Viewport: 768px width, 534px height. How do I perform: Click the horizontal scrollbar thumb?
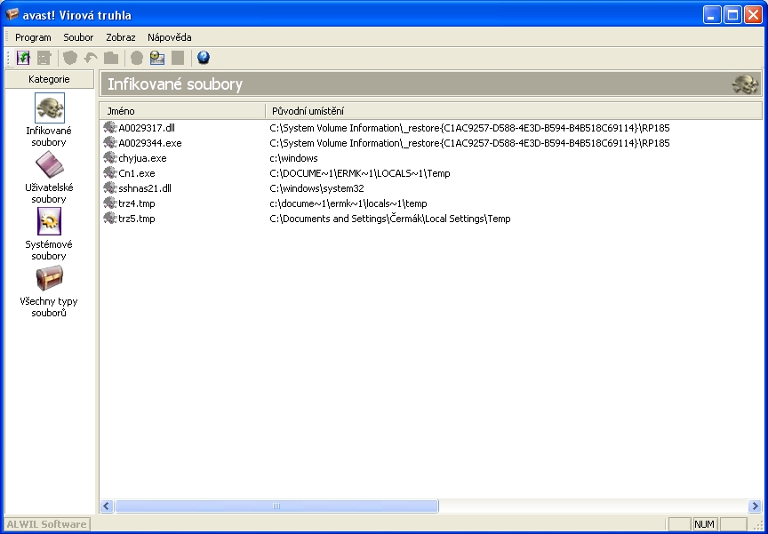tap(276, 506)
